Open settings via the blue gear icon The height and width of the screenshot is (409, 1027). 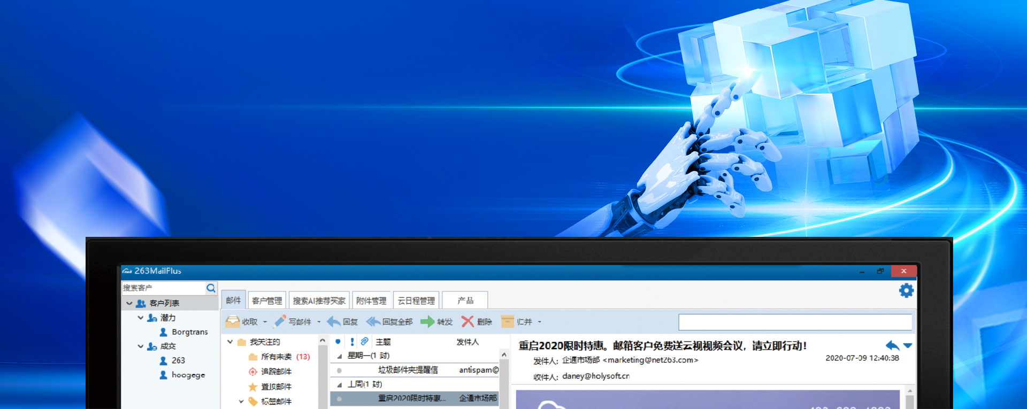point(906,290)
